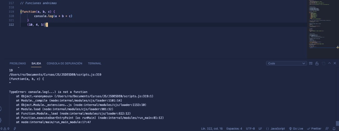Open problems via status bar warning count
Viewport: 339px width, 131px height.
pyautogui.click(x=4, y=129)
